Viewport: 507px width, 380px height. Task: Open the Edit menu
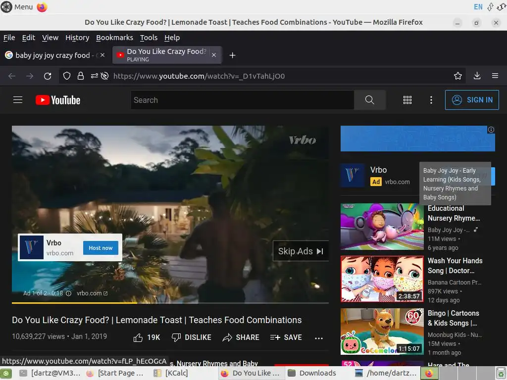click(28, 38)
